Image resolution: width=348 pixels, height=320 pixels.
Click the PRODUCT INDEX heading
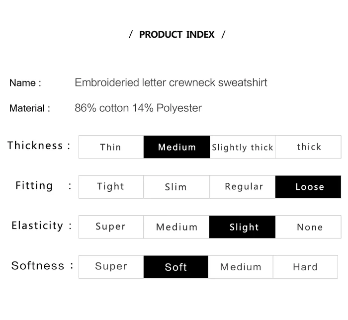(177, 35)
